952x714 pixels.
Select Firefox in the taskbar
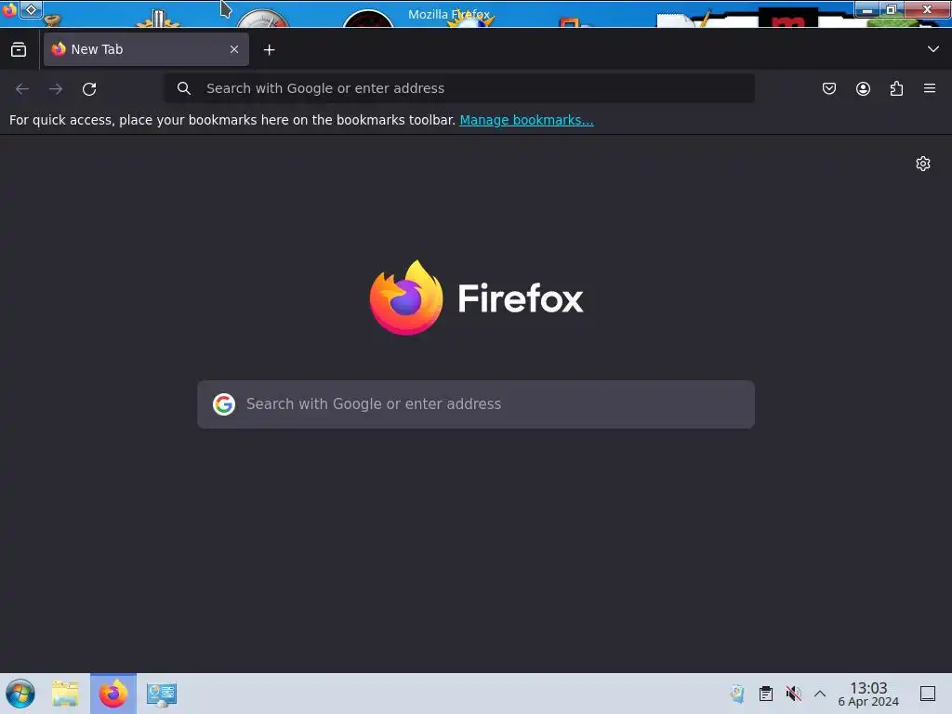tap(113, 694)
